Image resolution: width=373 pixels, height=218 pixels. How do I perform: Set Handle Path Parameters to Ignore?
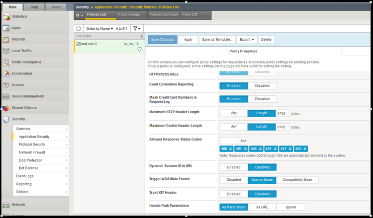point(289,207)
